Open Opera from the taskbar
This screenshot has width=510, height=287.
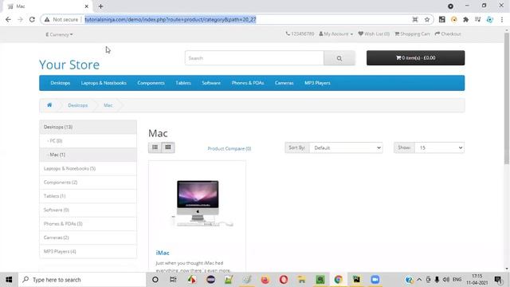(284, 280)
